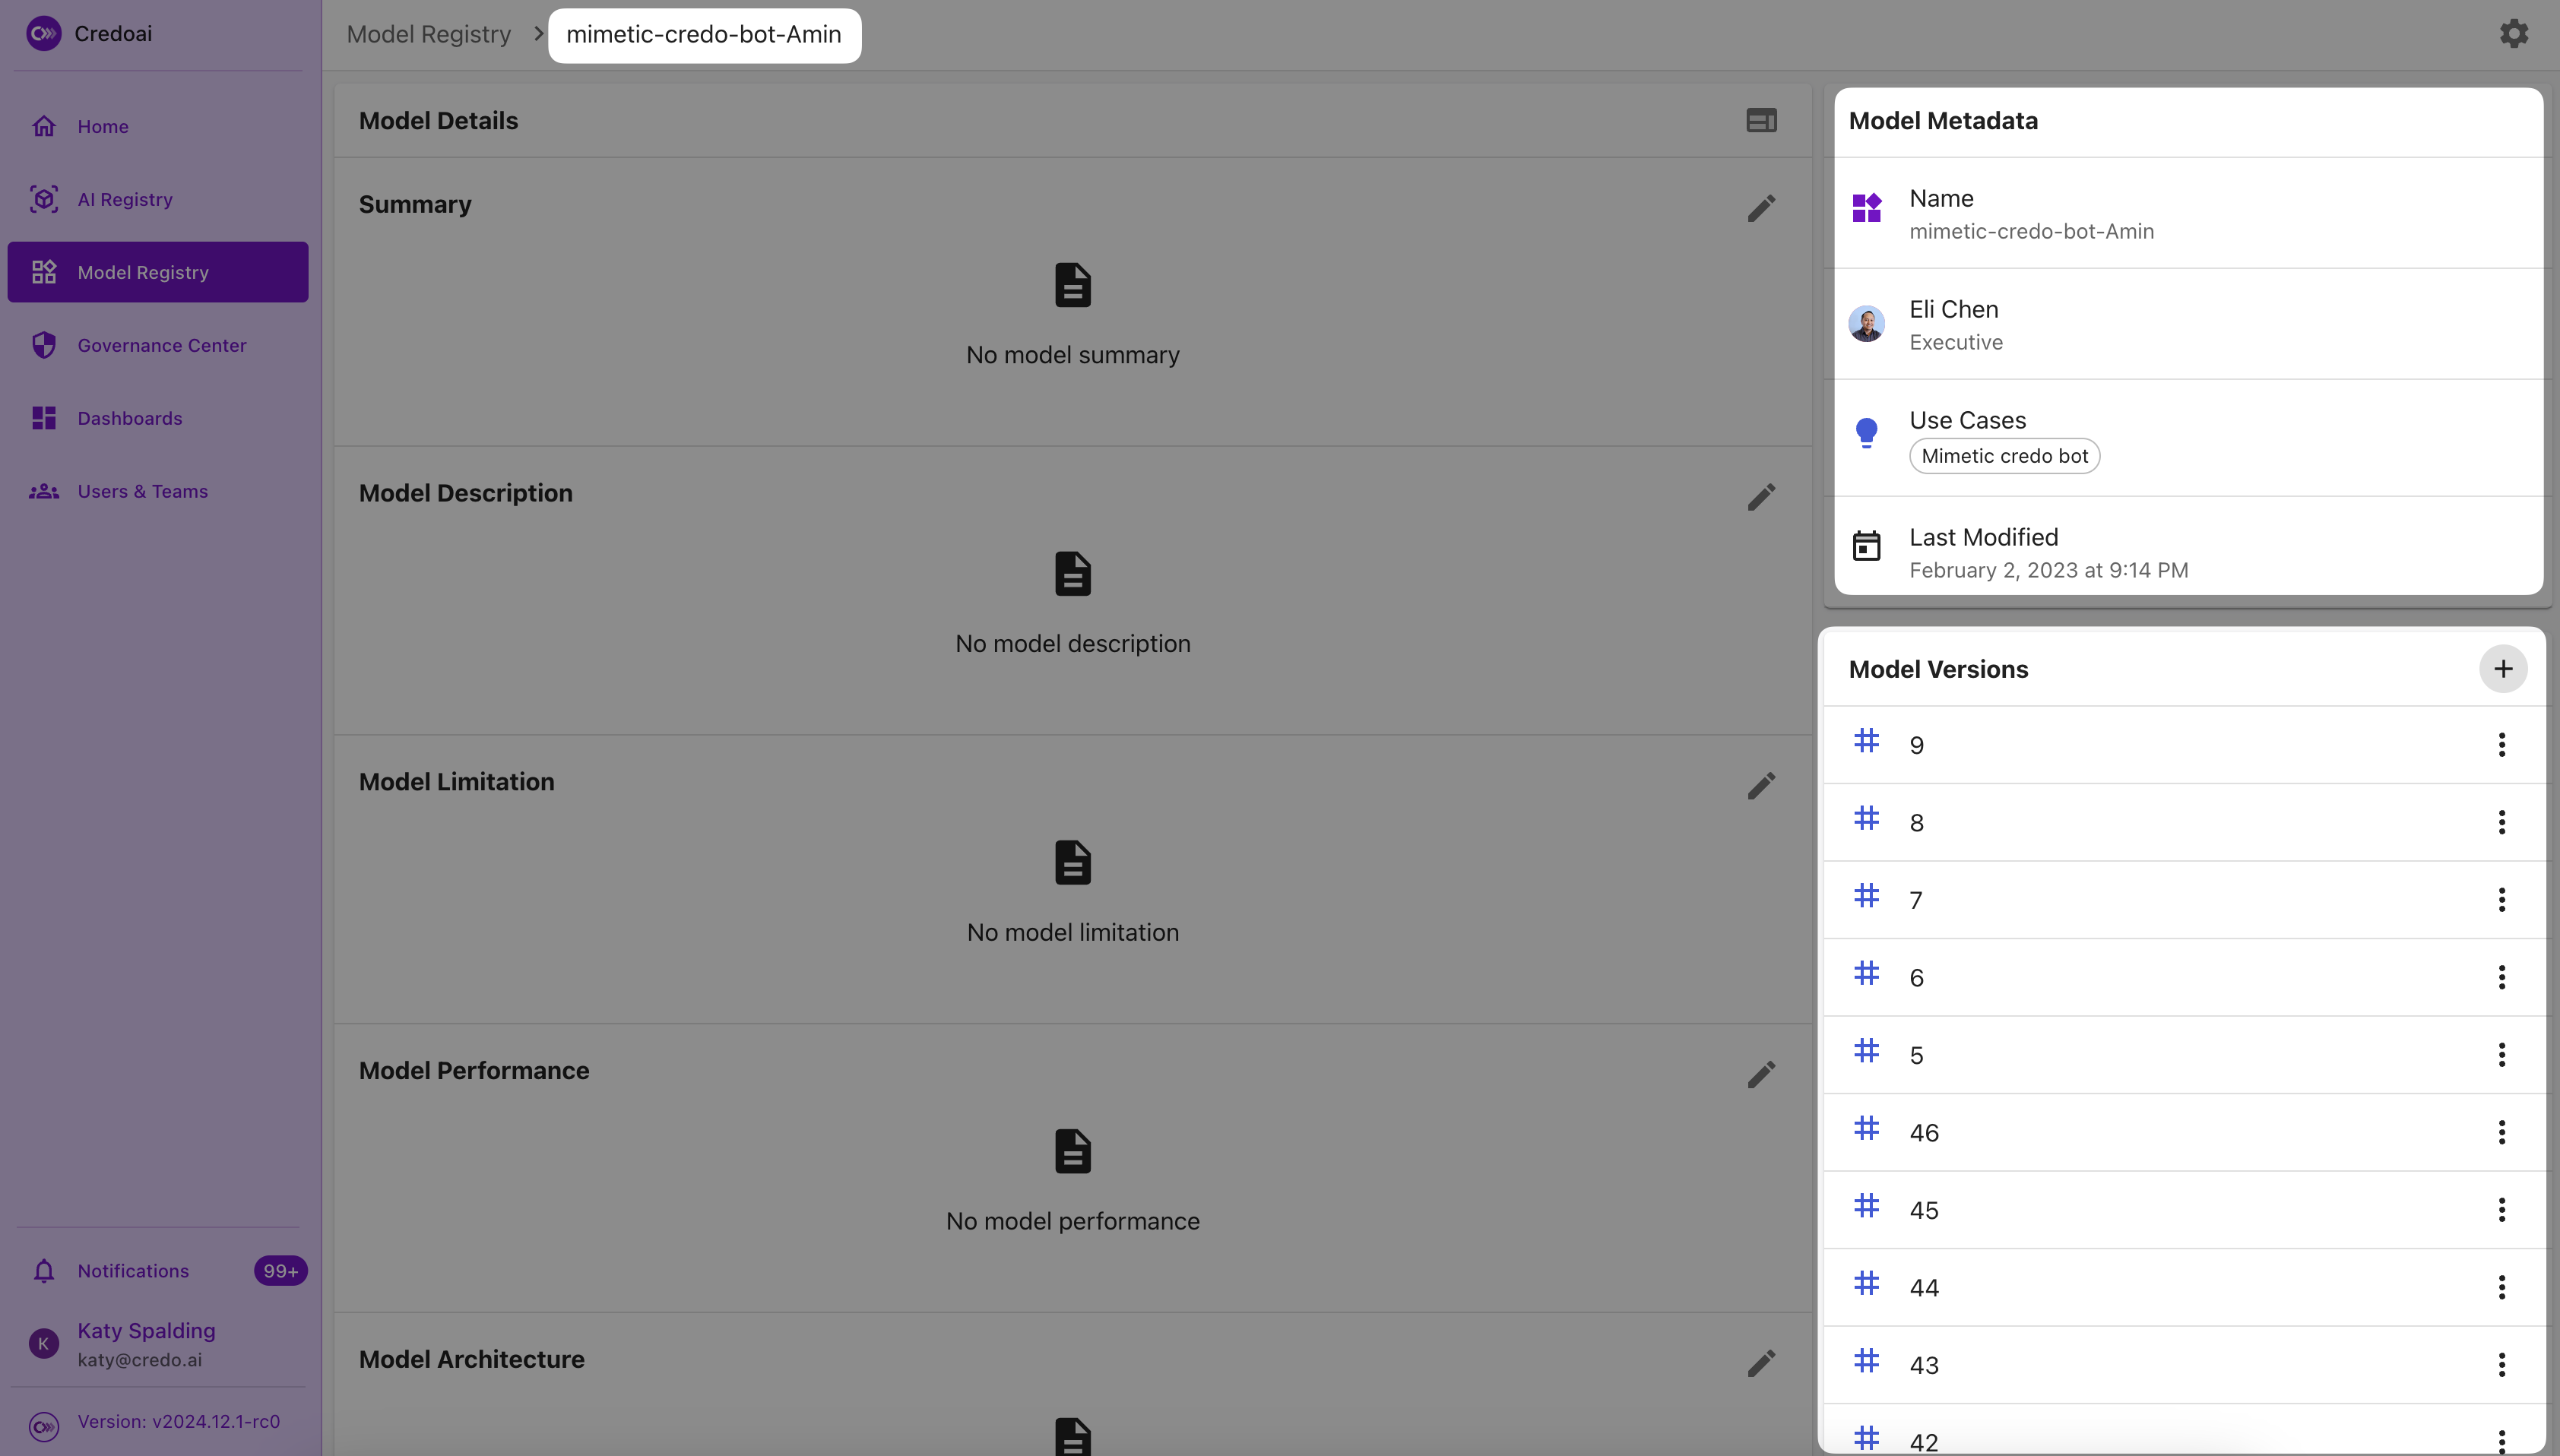The image size is (2560, 1456).
Task: Open options menu for version 7
Action: [2502, 899]
